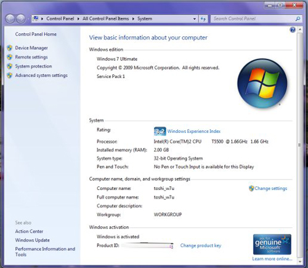Open Advanced system settings
The image size is (308, 268).
click(41, 76)
